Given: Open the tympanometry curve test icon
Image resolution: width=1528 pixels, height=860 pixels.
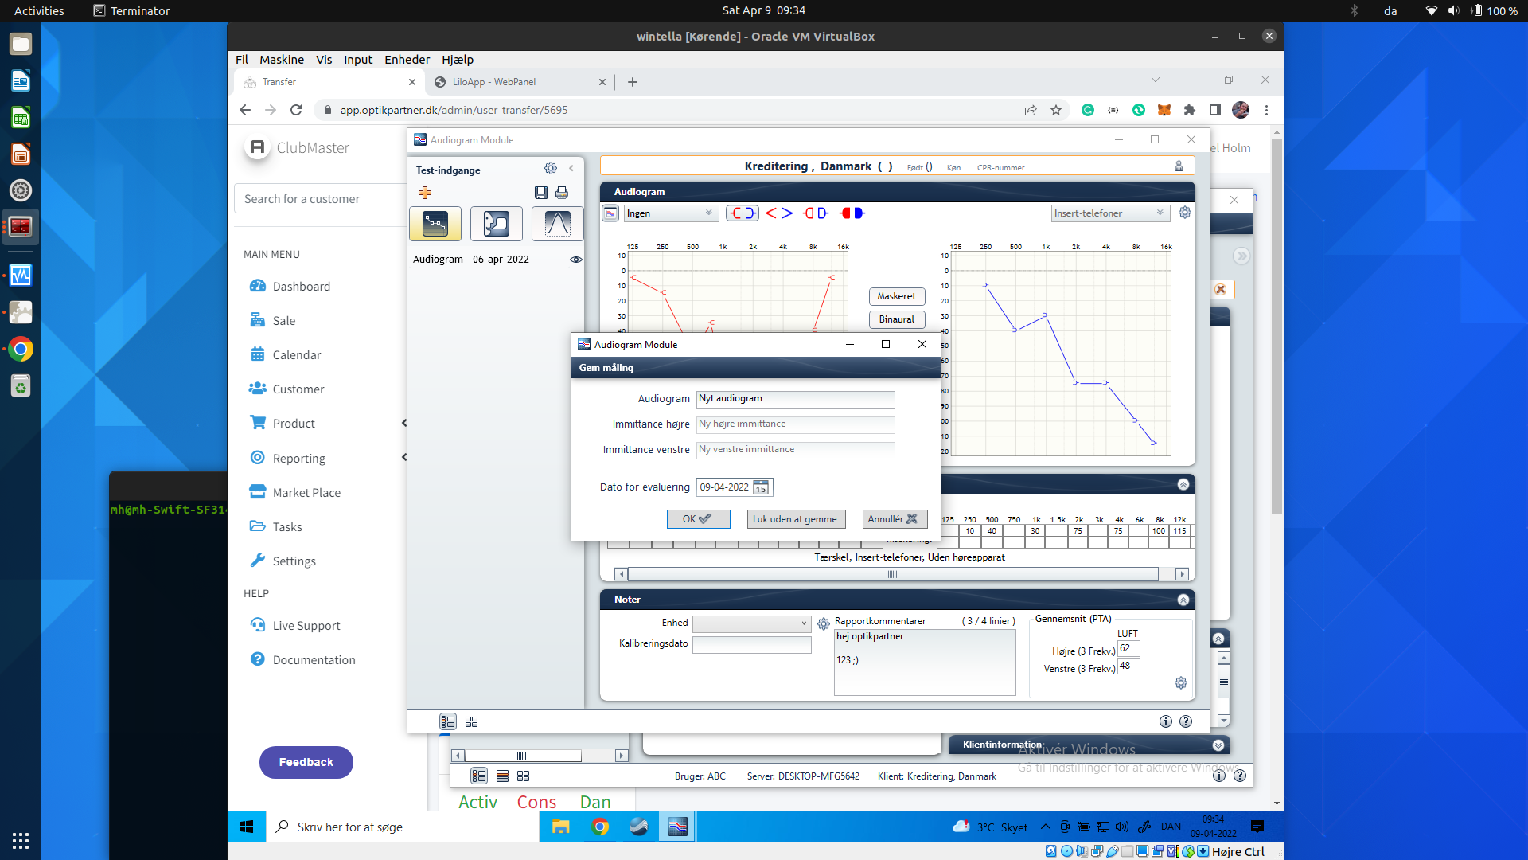Looking at the screenshot, I should click(x=557, y=224).
